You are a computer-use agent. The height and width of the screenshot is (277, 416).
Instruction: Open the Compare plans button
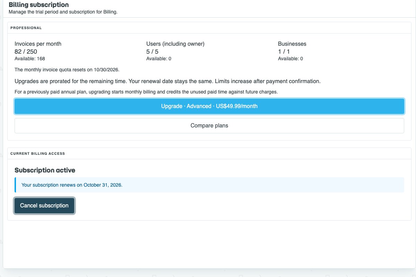click(x=209, y=126)
